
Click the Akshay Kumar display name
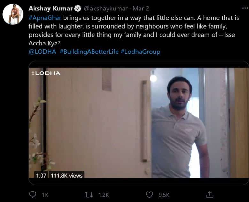coord(51,8)
